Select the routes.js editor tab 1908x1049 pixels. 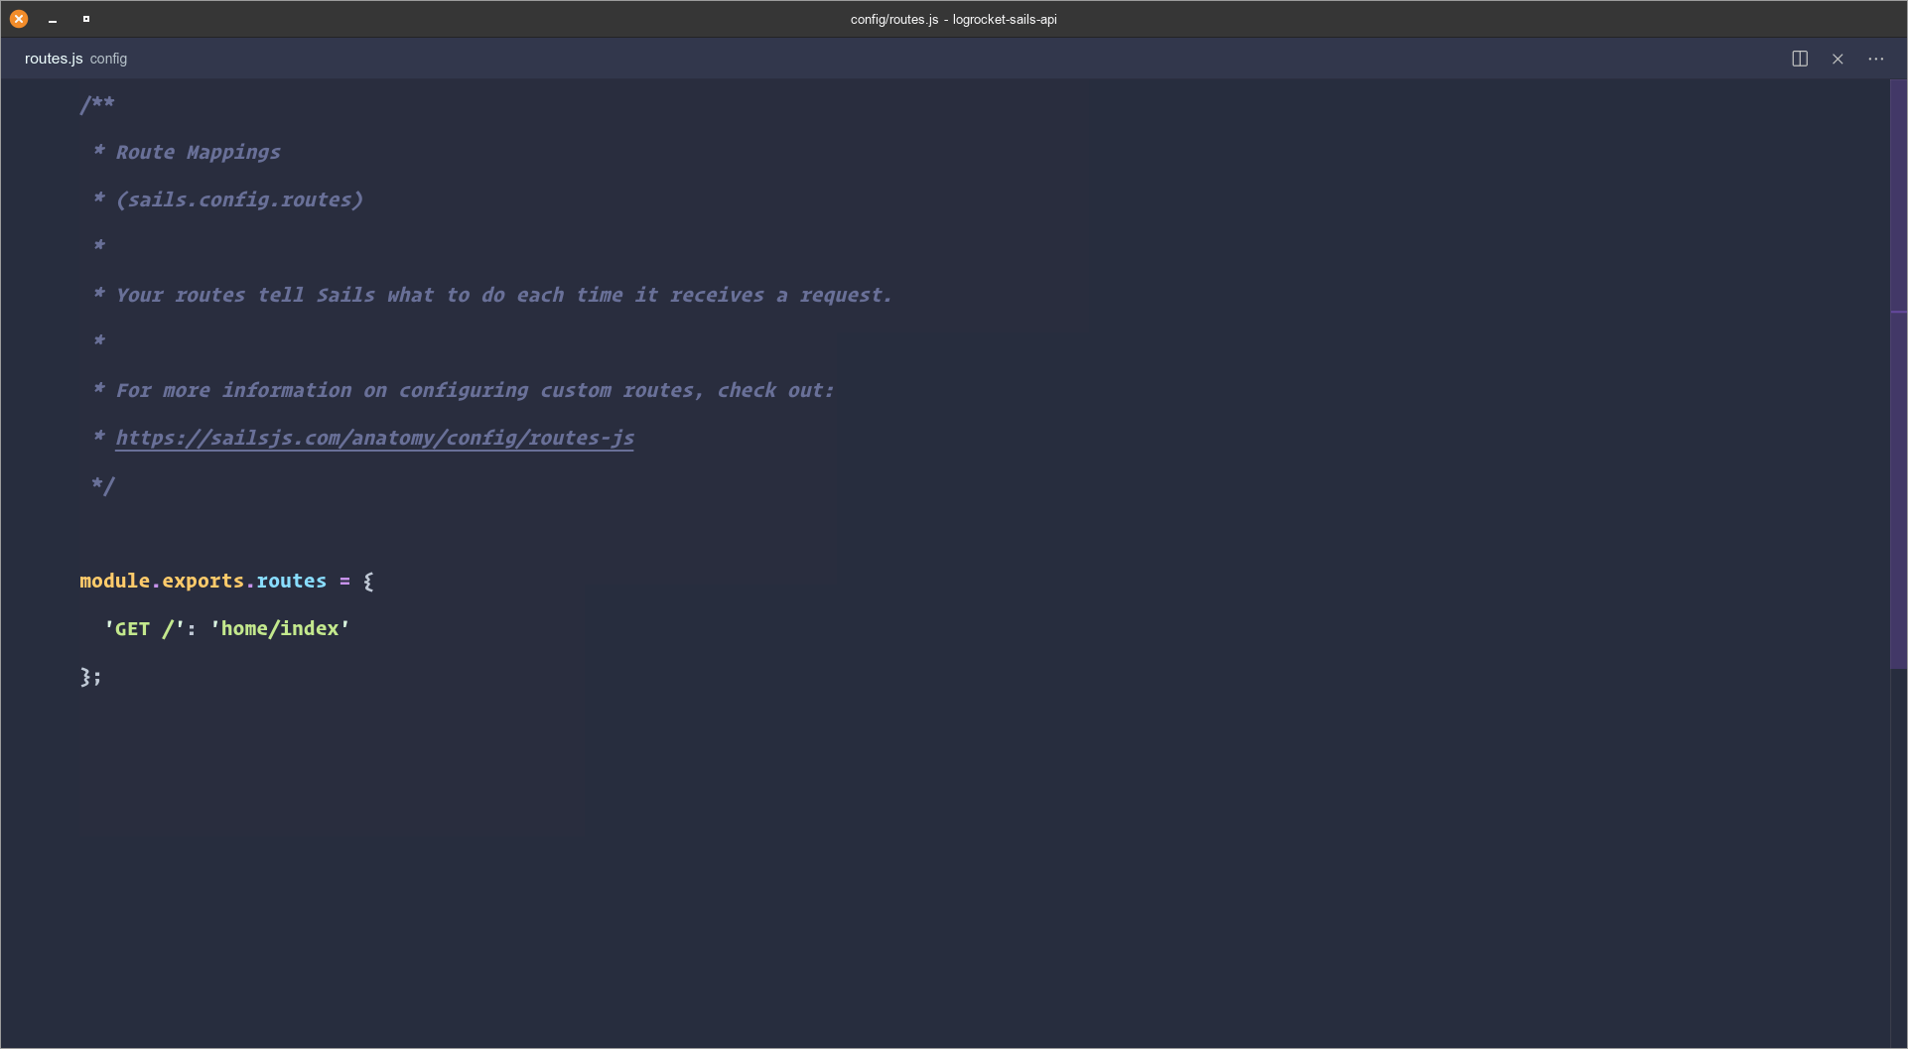[x=53, y=59]
